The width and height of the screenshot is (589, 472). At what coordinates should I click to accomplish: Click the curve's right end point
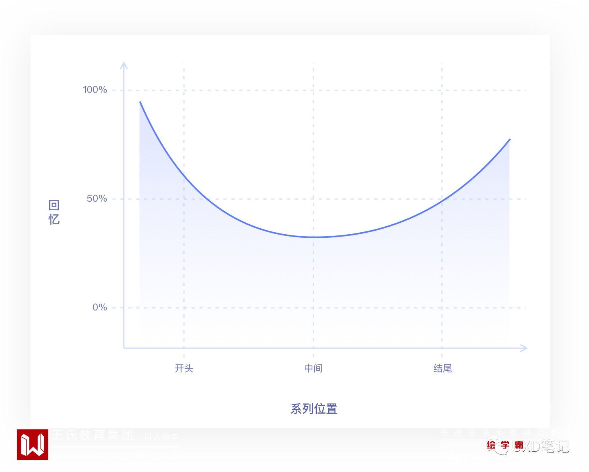pos(510,139)
